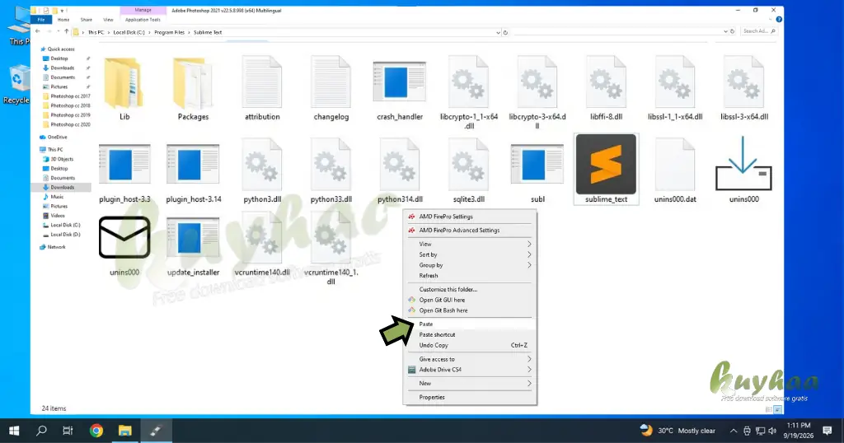
Task: Open the View ribbon tab
Action: point(108,20)
